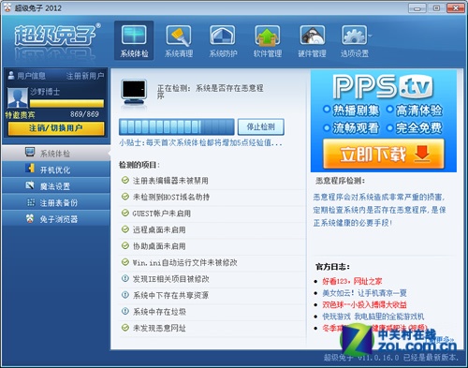Image resolution: width=468 pixels, height=368 pixels.
Task: Click the 特邀贵宾 user rank label
Action: [x=20, y=115]
